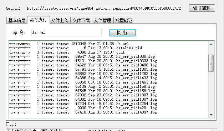This screenshot has height=131, width=224.
Task: Click hs_err_pid11083.log row
Action: [x=83, y=69]
